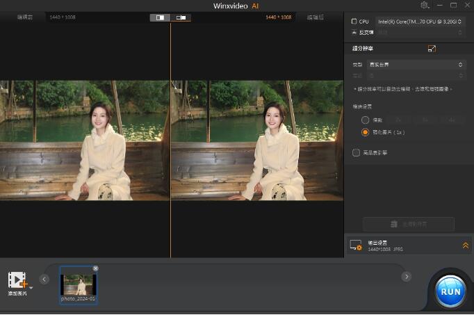Open the deinterlace dropdown

pyautogui.click(x=420, y=33)
